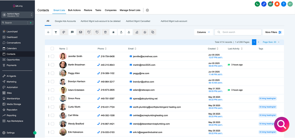Select the checkbox next to Peggy Allen
This screenshot has width=295, height=138.
52,73
